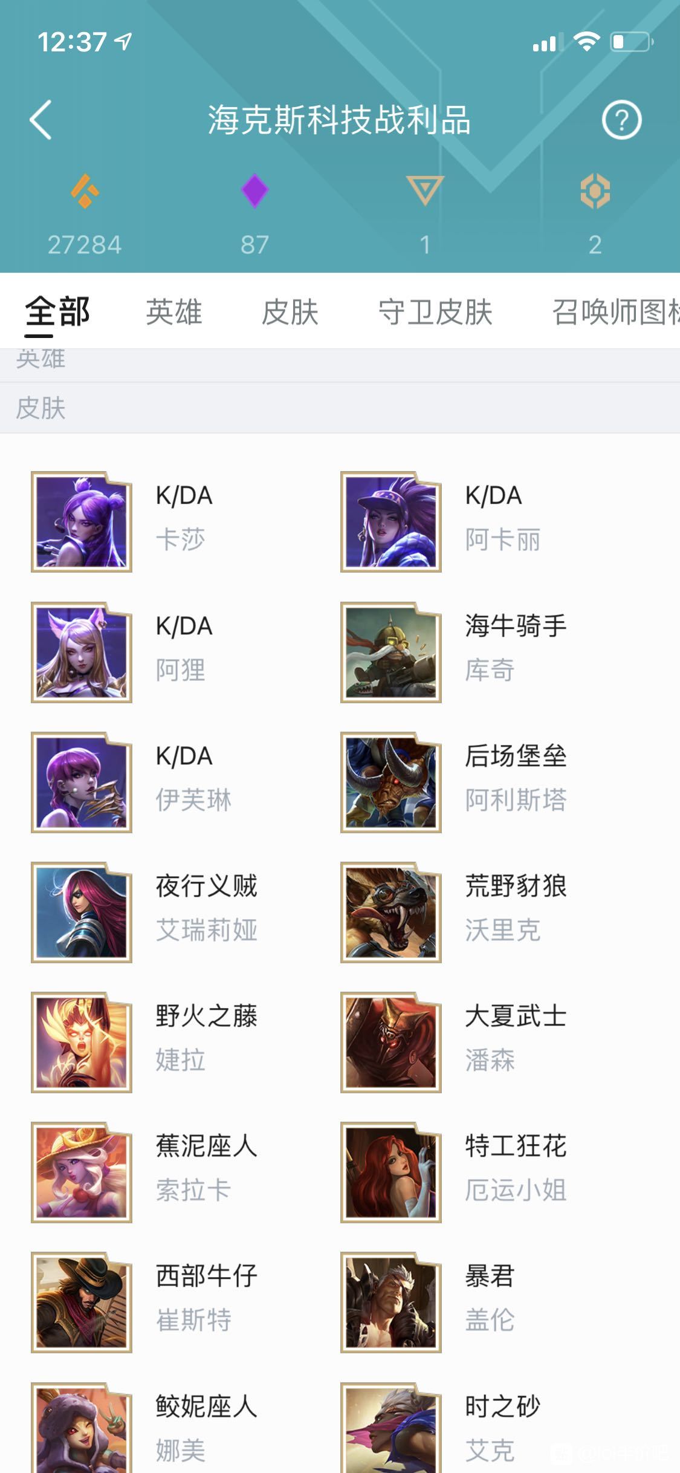Image resolution: width=680 pixels, height=1473 pixels.
Task: Open the 守卫皮肤 tab
Action: click(x=435, y=312)
